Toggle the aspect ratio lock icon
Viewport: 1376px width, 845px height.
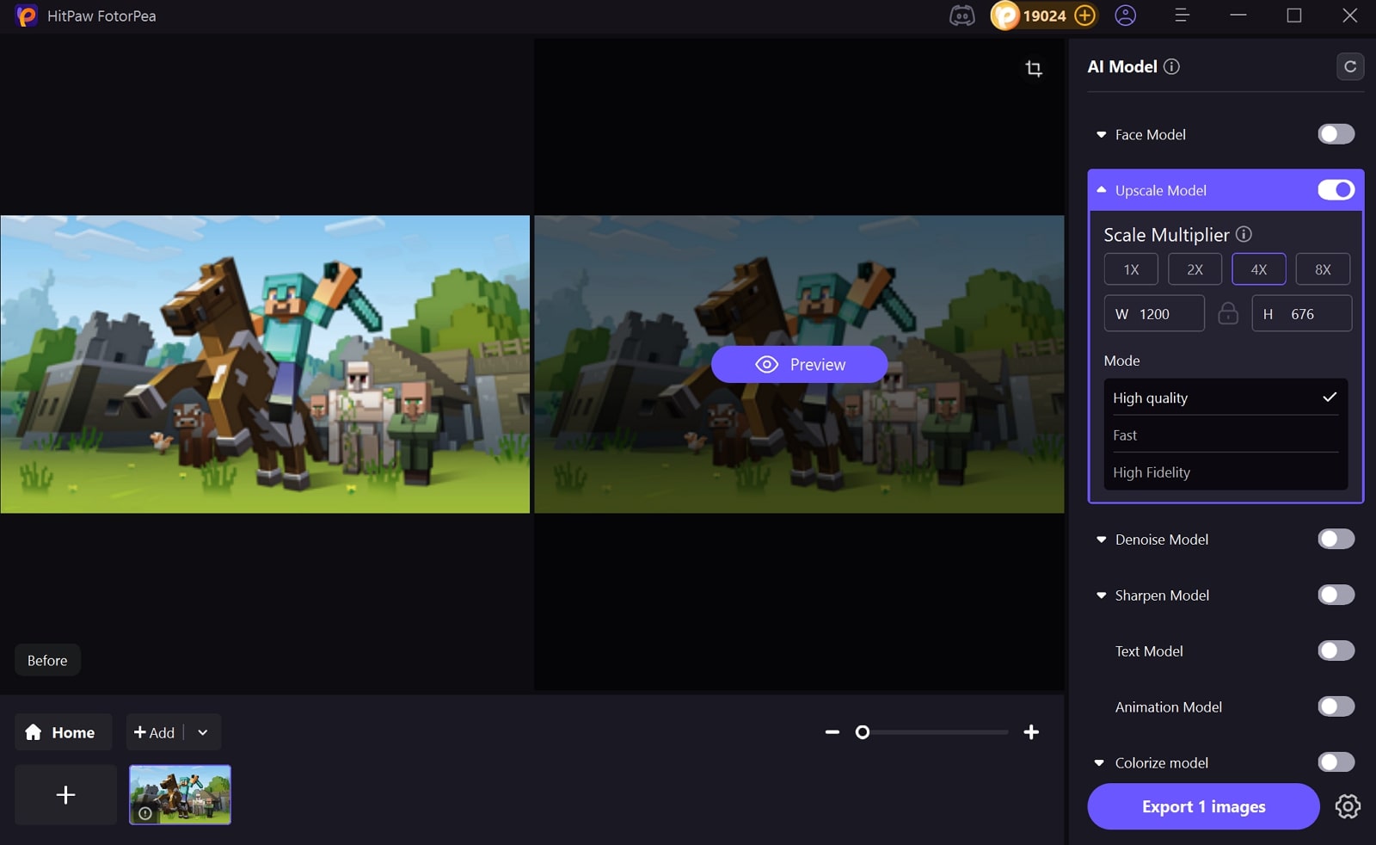point(1228,313)
